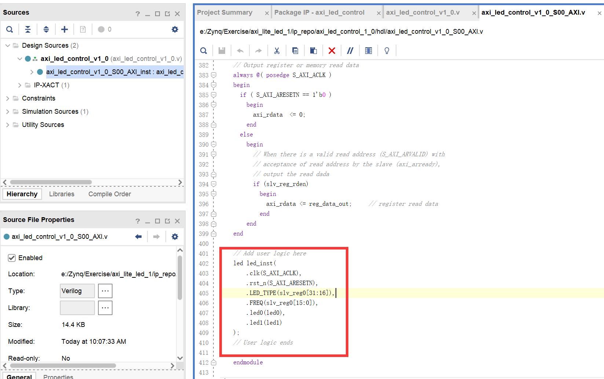
Task: Click Collapse All icon in Sources toolbar
Action: (x=28, y=29)
